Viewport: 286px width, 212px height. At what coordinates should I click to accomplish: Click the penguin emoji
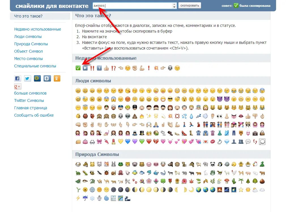pyautogui.click(x=220, y=164)
